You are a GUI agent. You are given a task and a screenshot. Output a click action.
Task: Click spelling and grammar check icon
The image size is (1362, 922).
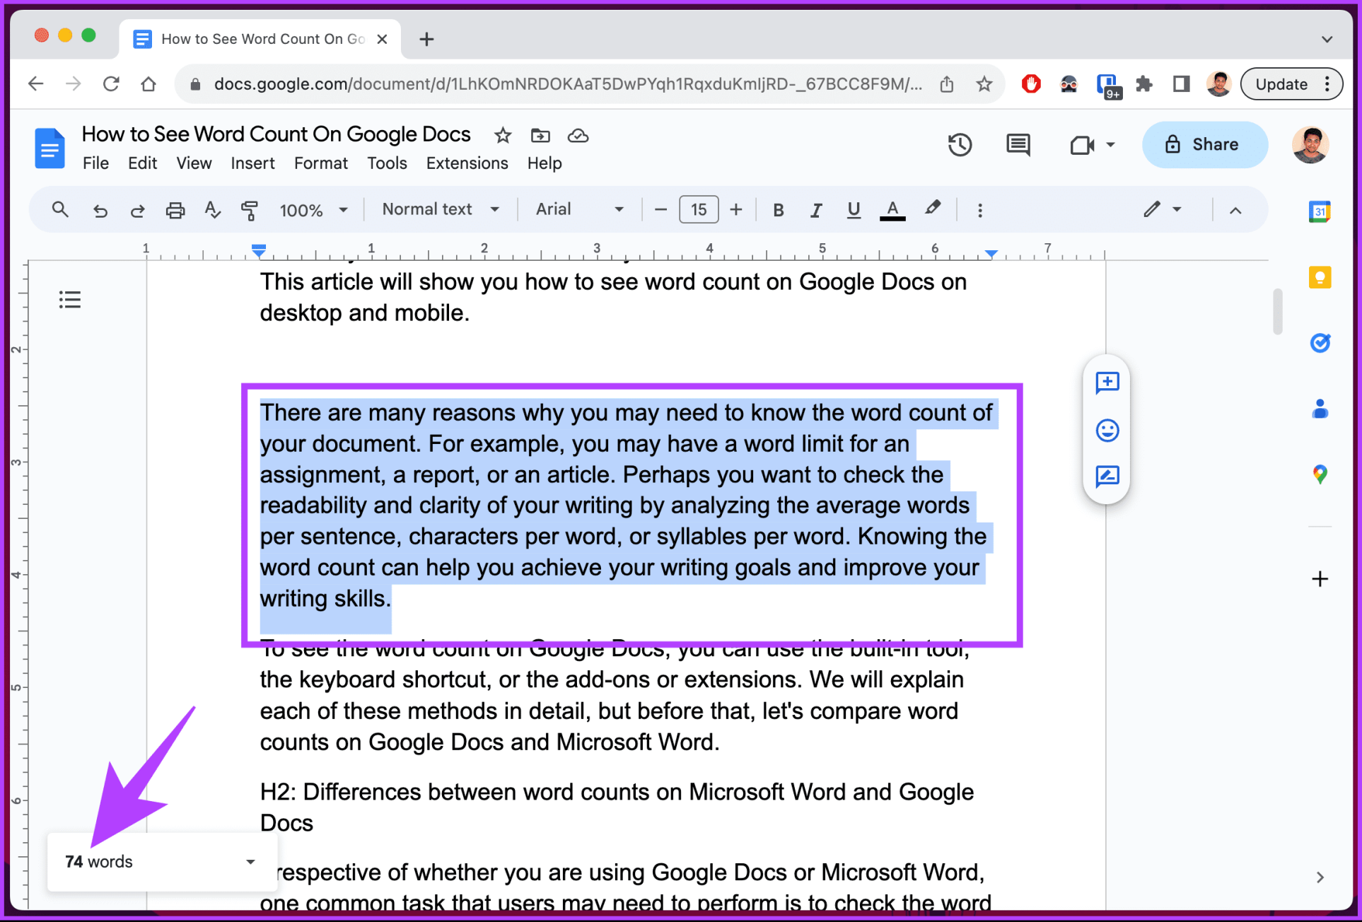[212, 210]
